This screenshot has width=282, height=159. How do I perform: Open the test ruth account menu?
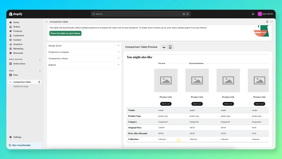pos(265,14)
